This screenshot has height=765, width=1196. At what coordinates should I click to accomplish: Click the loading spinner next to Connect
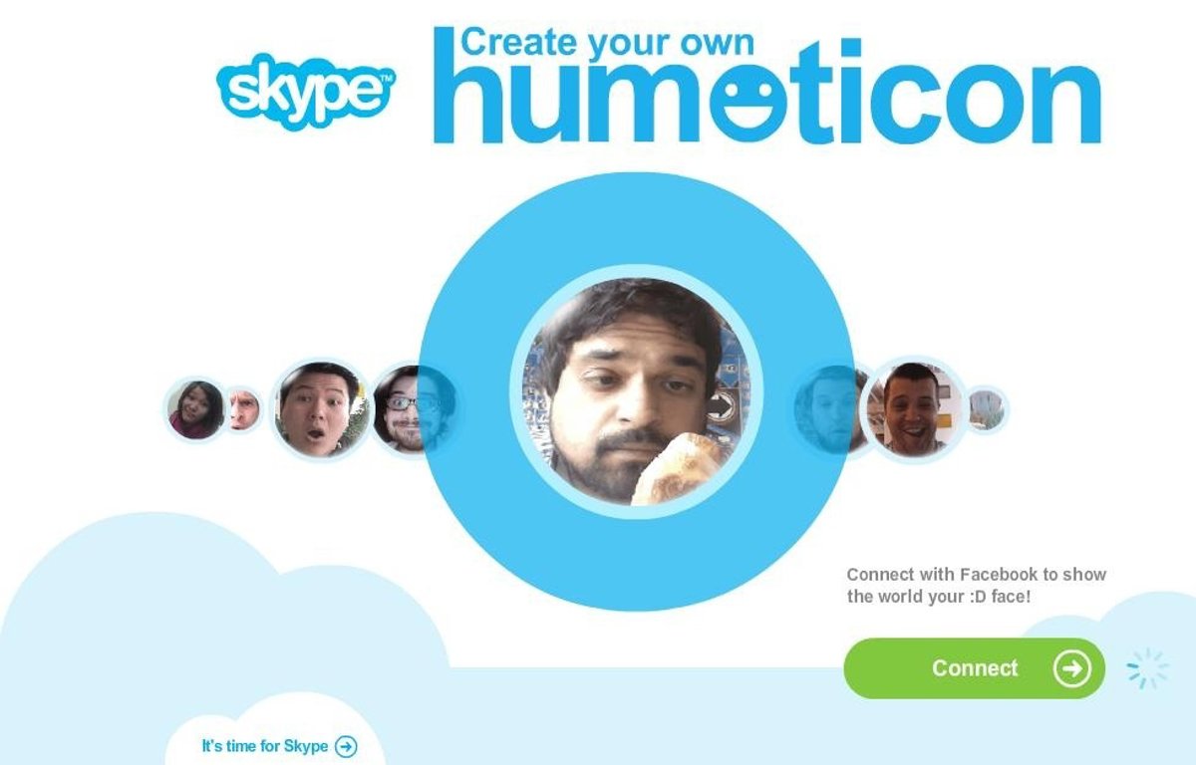click(1147, 668)
